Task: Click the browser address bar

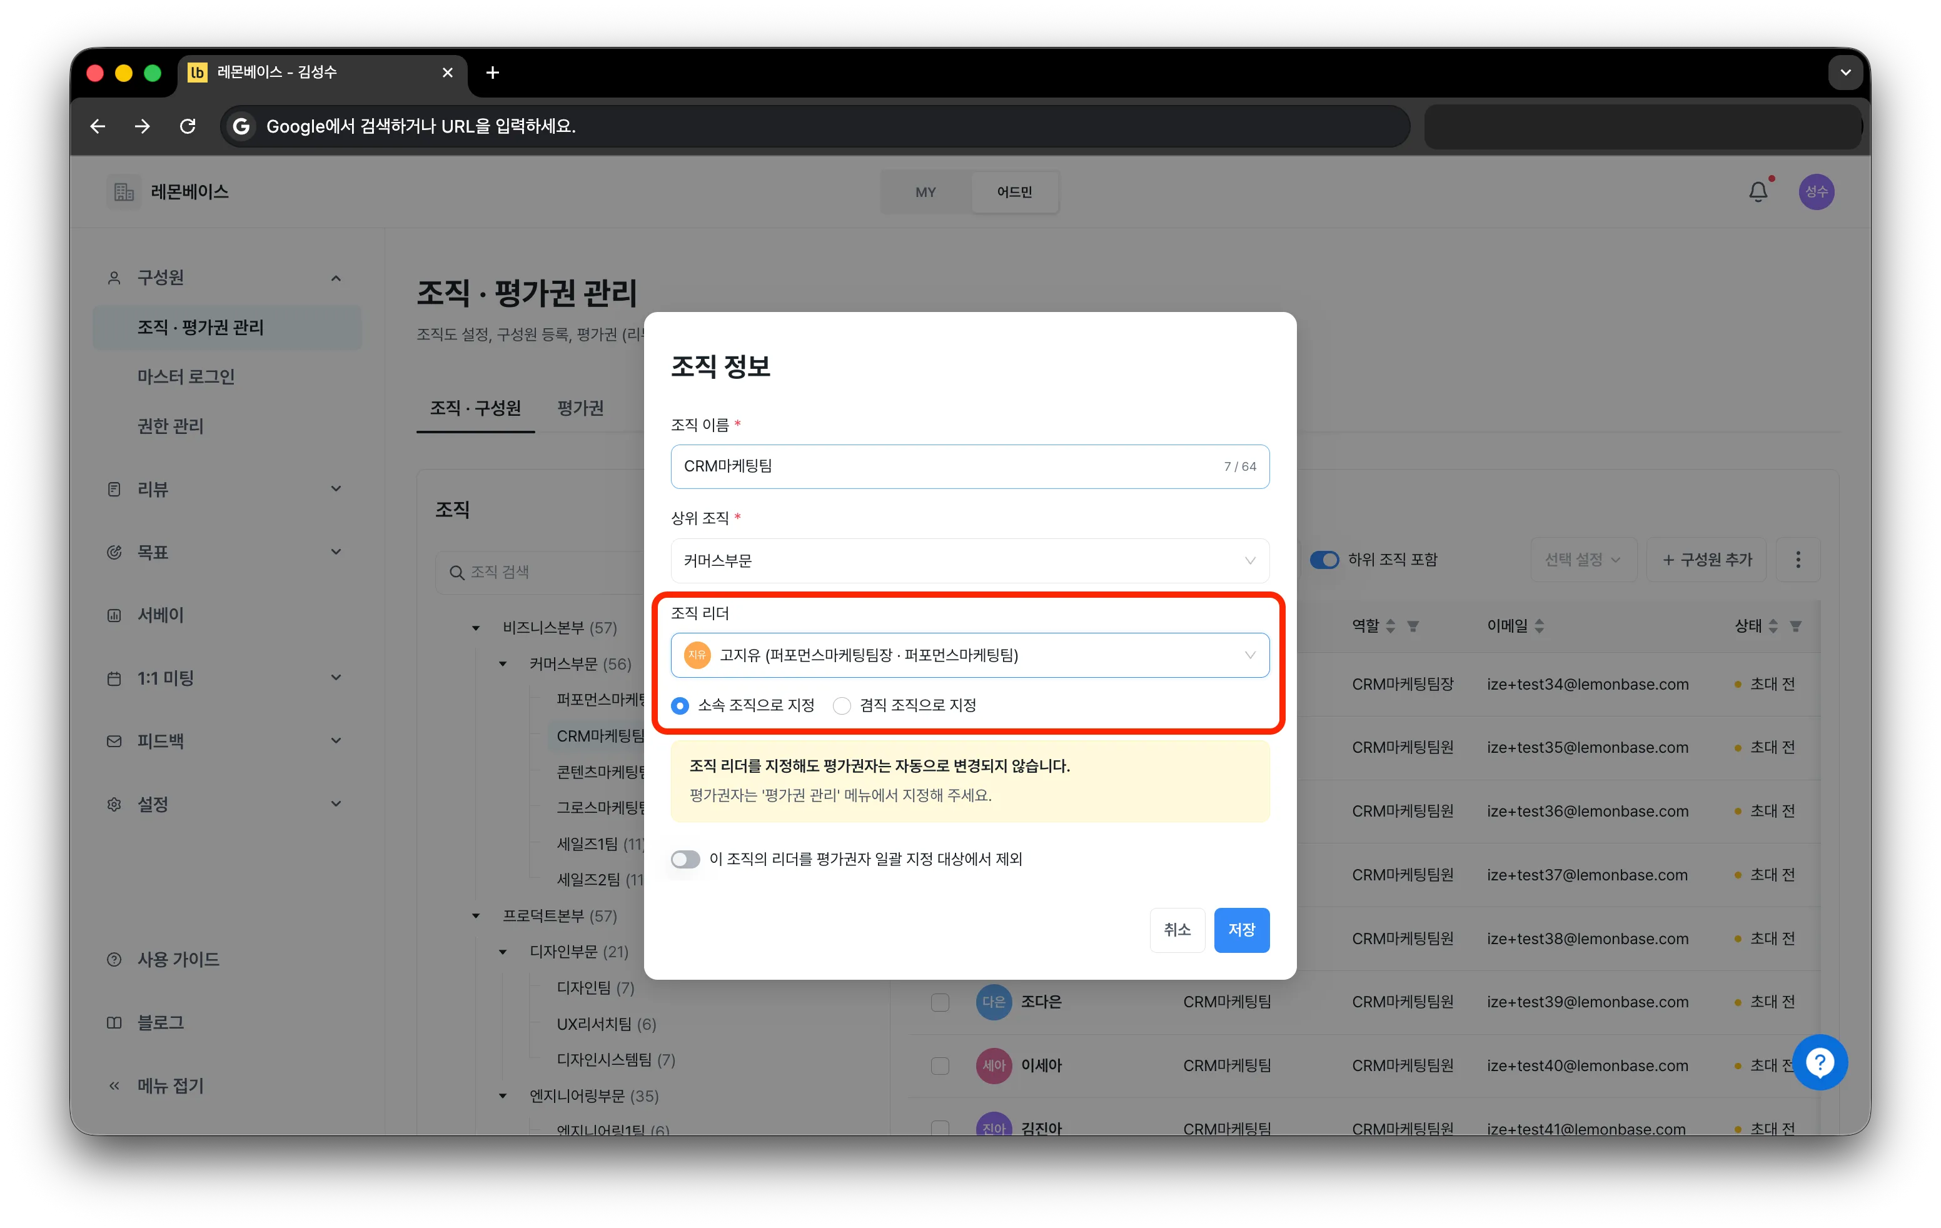Action: (x=815, y=126)
